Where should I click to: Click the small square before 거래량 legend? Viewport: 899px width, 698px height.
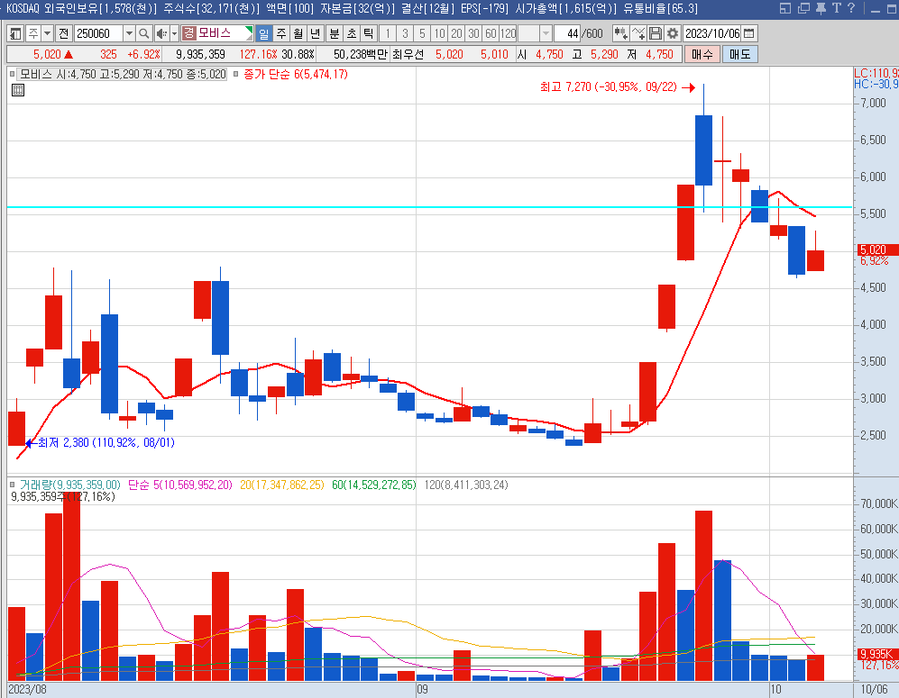12,485
